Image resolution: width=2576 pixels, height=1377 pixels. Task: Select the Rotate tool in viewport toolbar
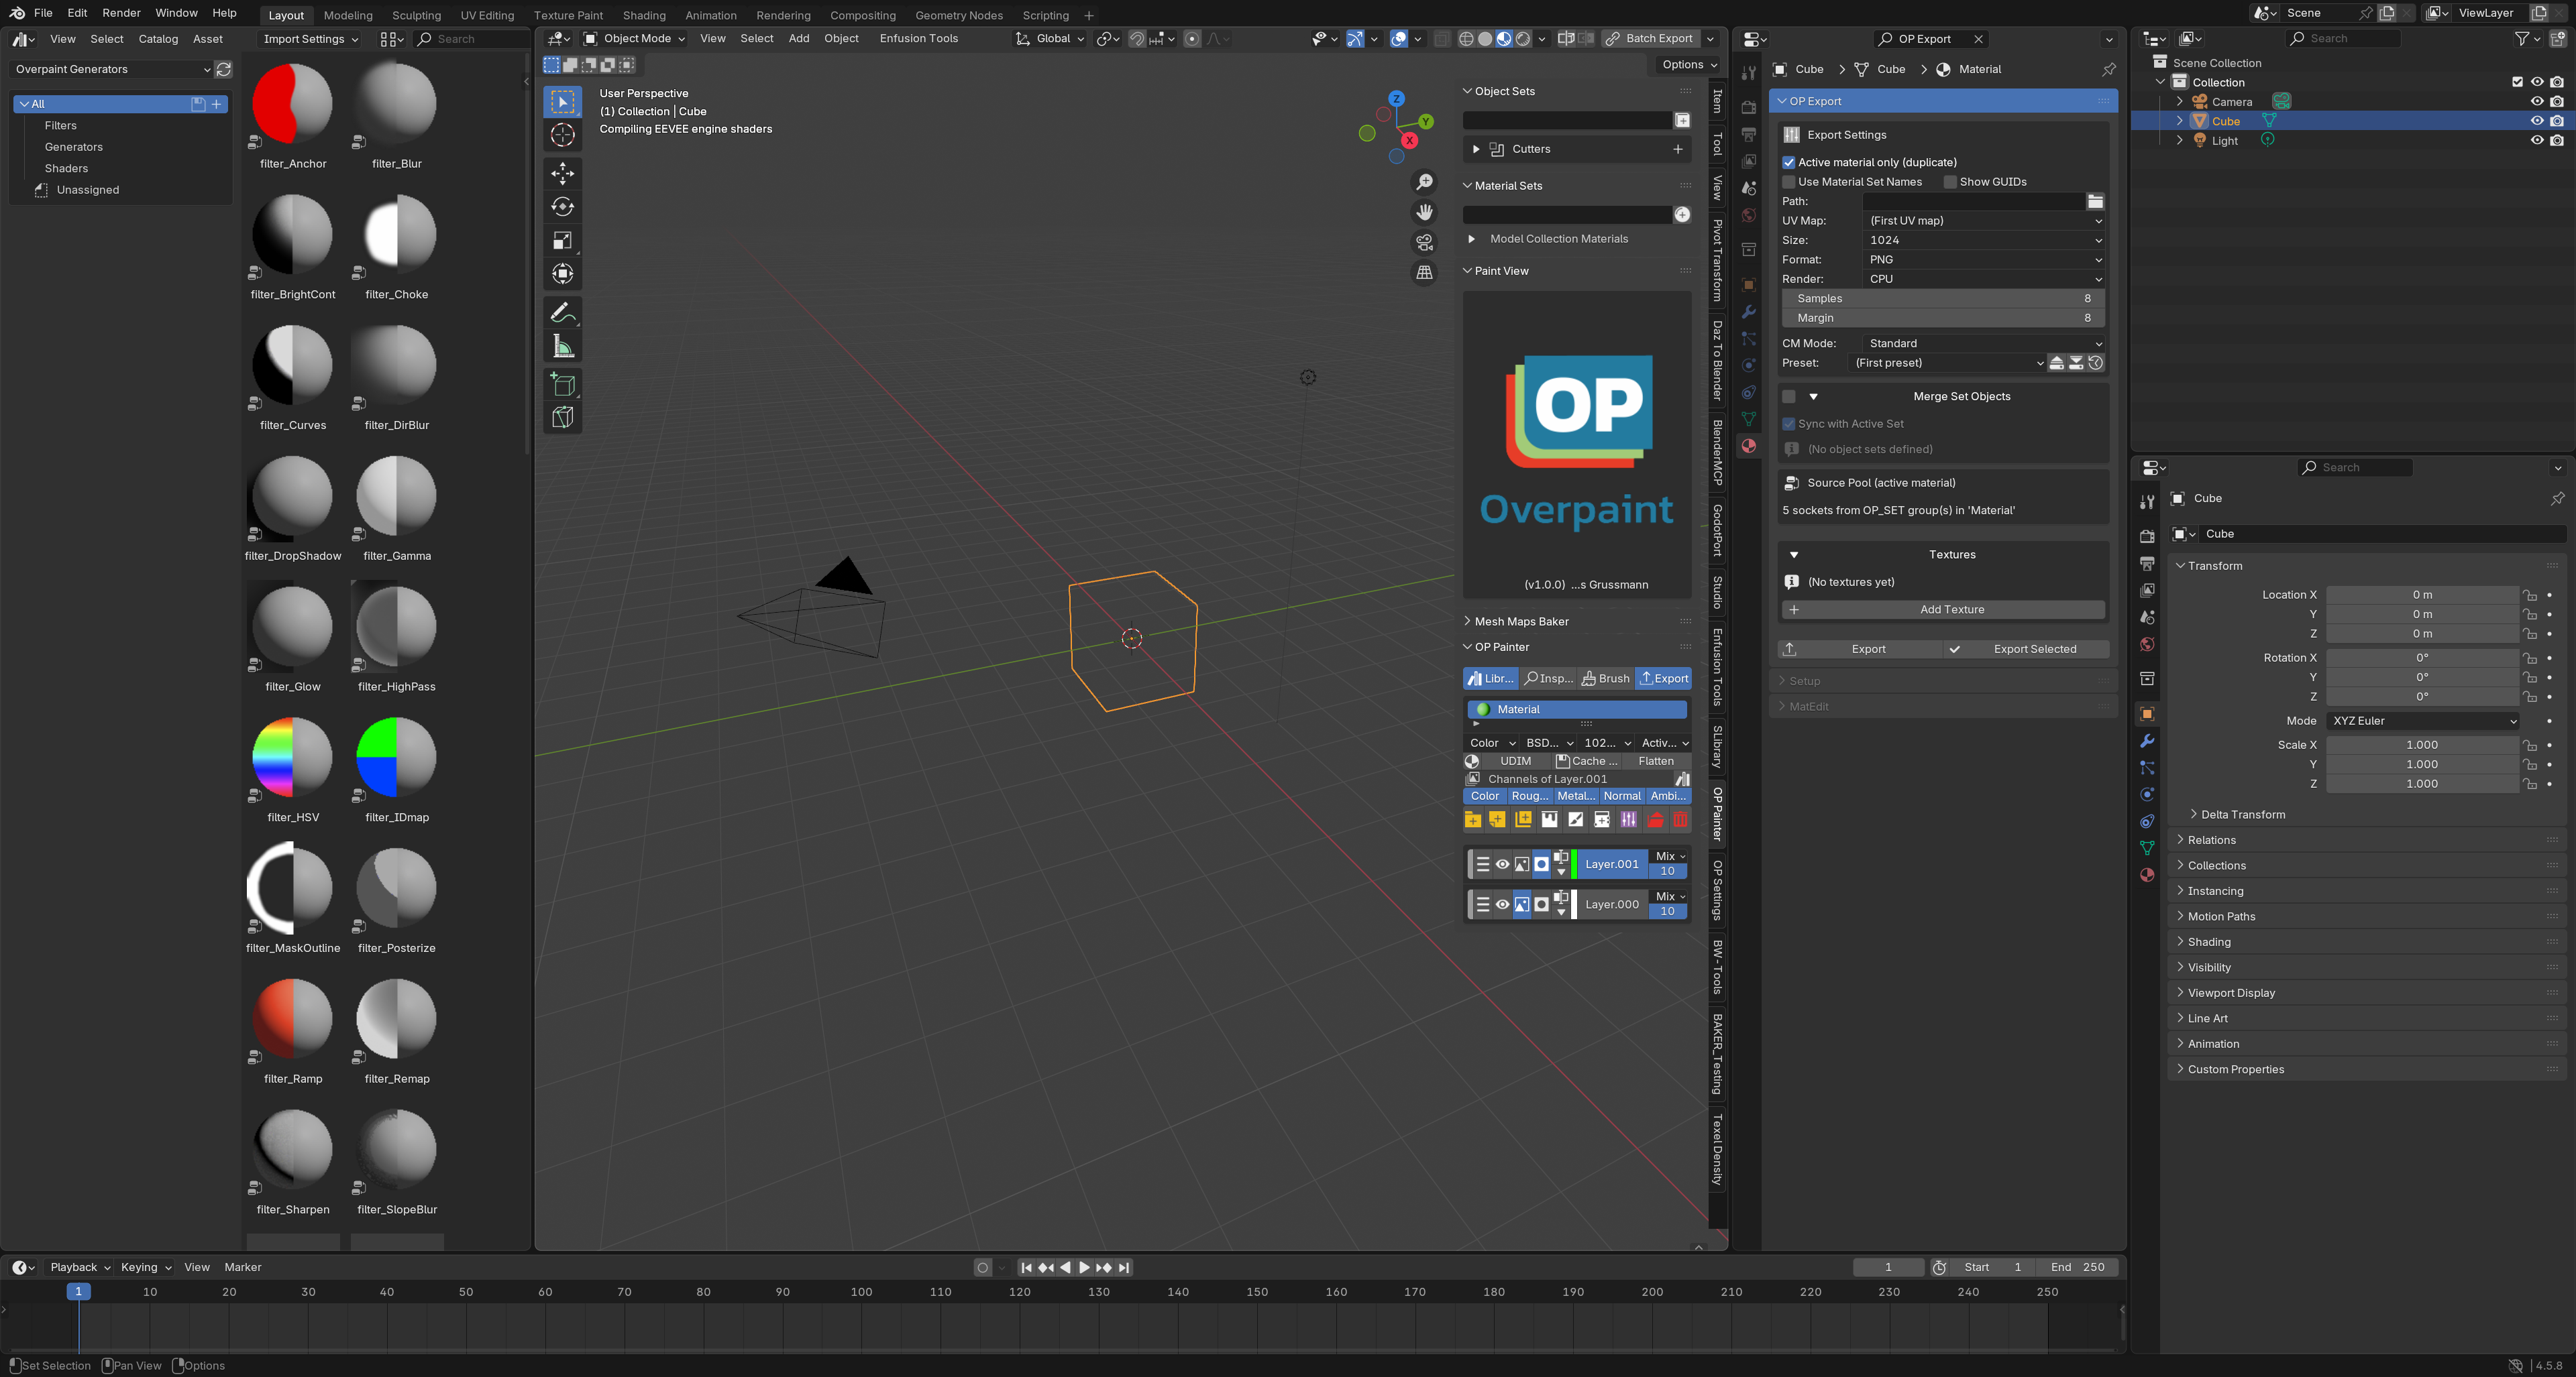click(563, 207)
